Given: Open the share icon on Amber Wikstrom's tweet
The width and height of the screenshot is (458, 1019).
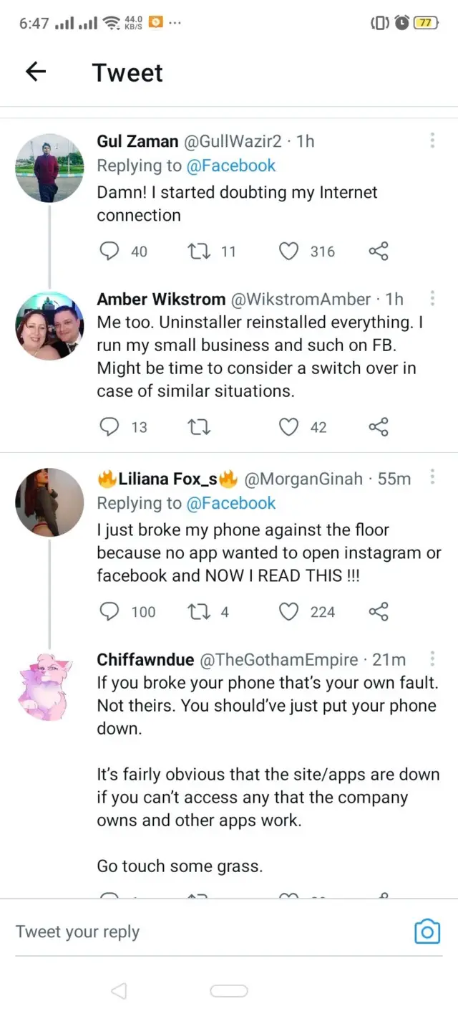Looking at the screenshot, I should coord(378,426).
